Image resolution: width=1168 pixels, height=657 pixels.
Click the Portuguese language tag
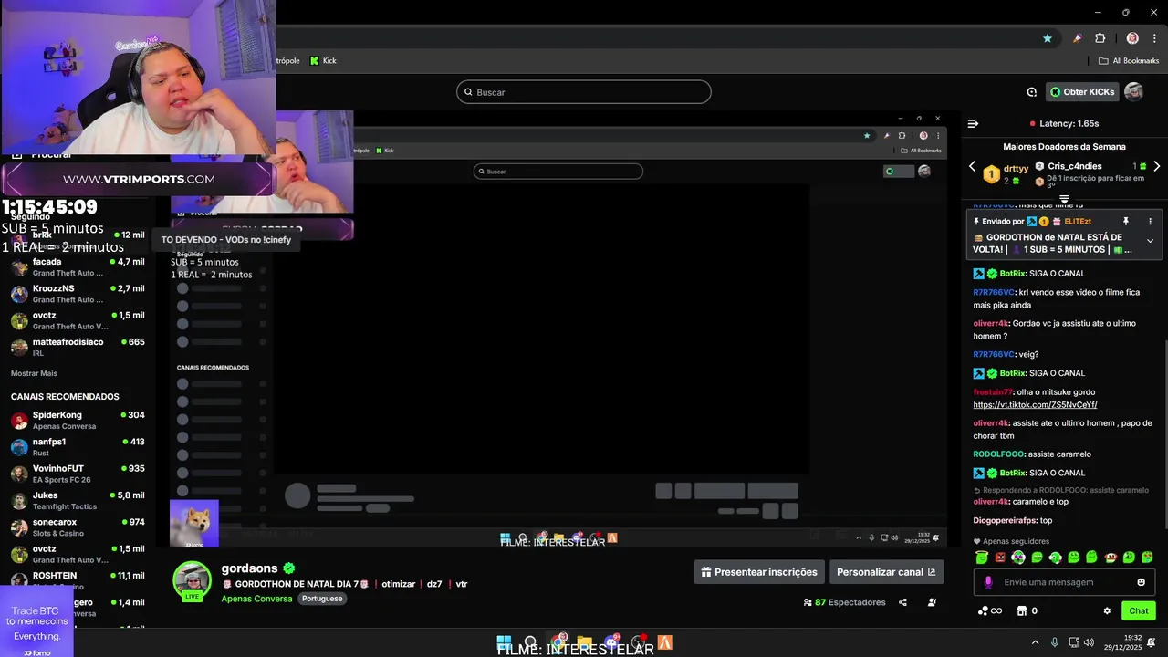pyautogui.click(x=322, y=599)
